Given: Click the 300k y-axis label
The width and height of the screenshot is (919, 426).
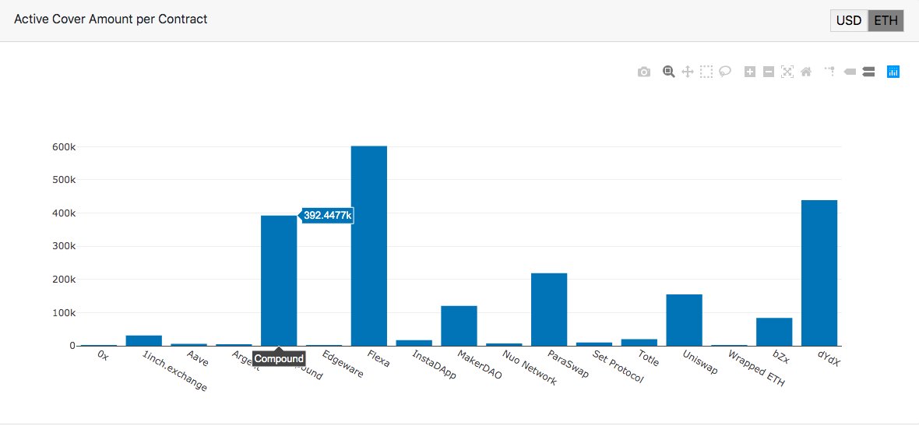Looking at the screenshot, I should click(64, 246).
